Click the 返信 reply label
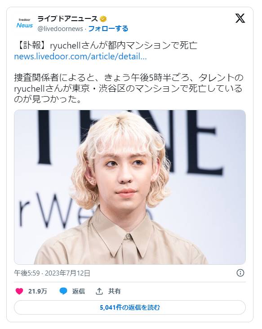The width and height of the screenshot is (262, 329). (79, 291)
